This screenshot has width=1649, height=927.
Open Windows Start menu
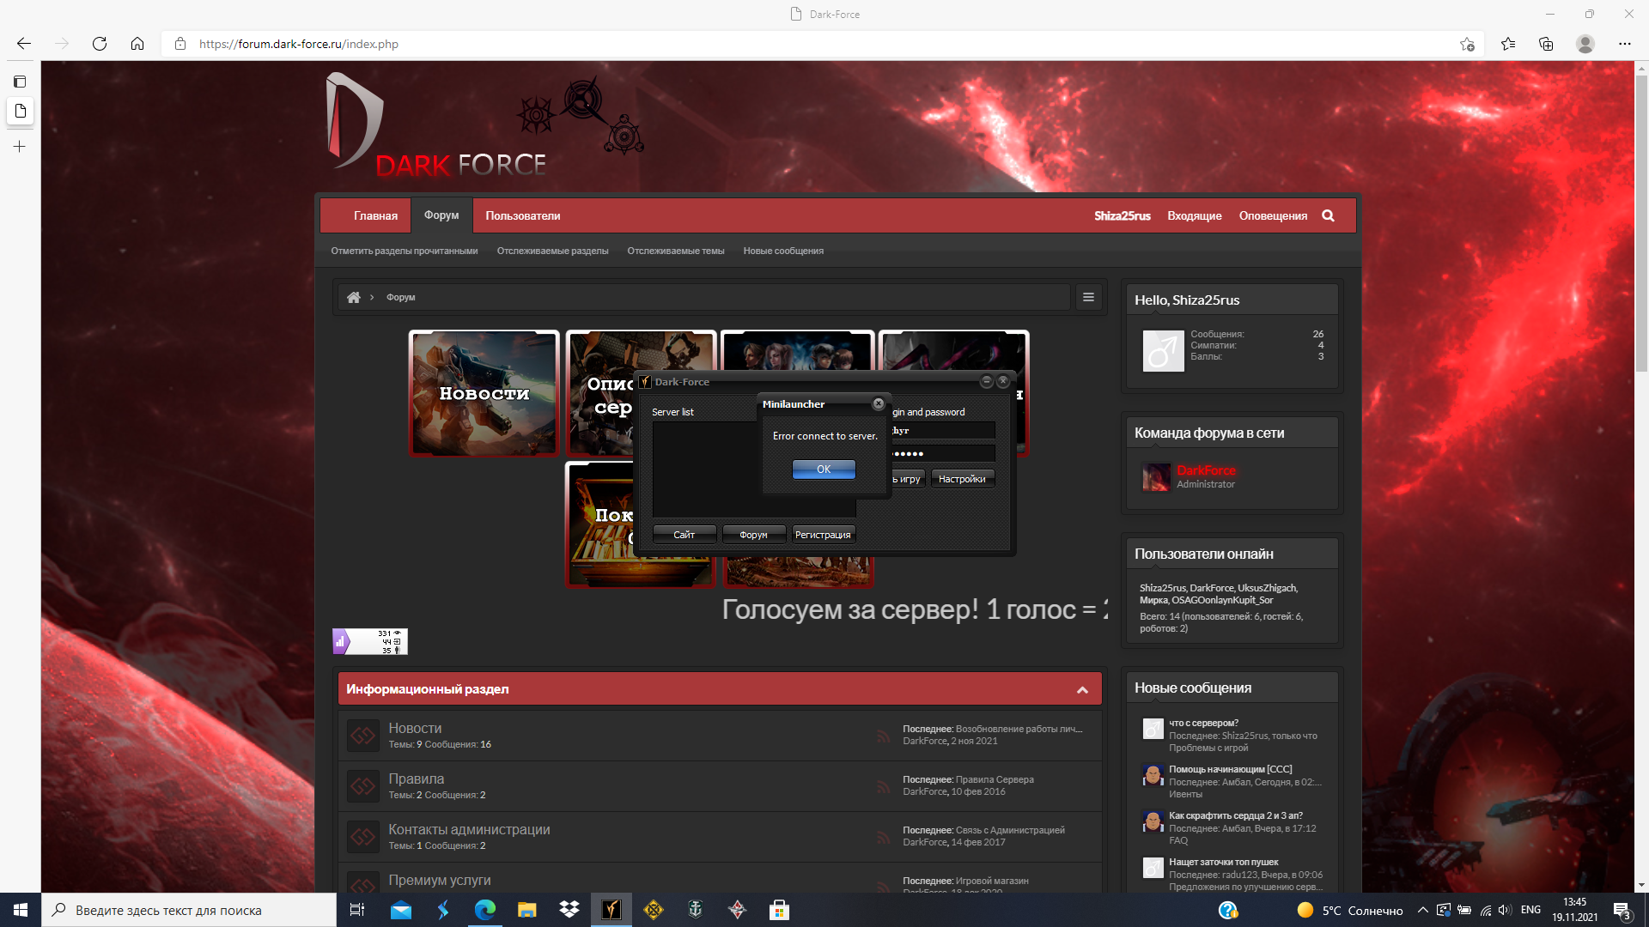[x=21, y=910]
